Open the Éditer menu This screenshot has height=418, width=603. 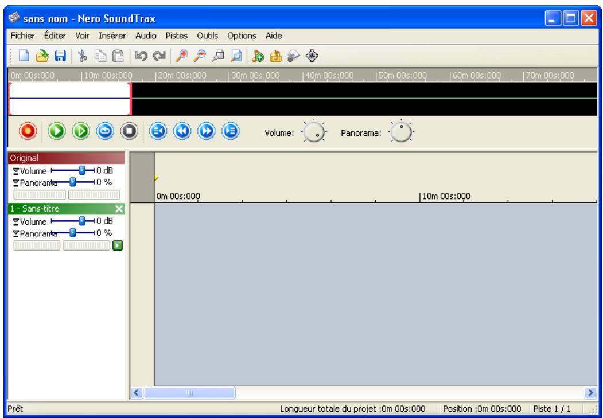(x=55, y=36)
